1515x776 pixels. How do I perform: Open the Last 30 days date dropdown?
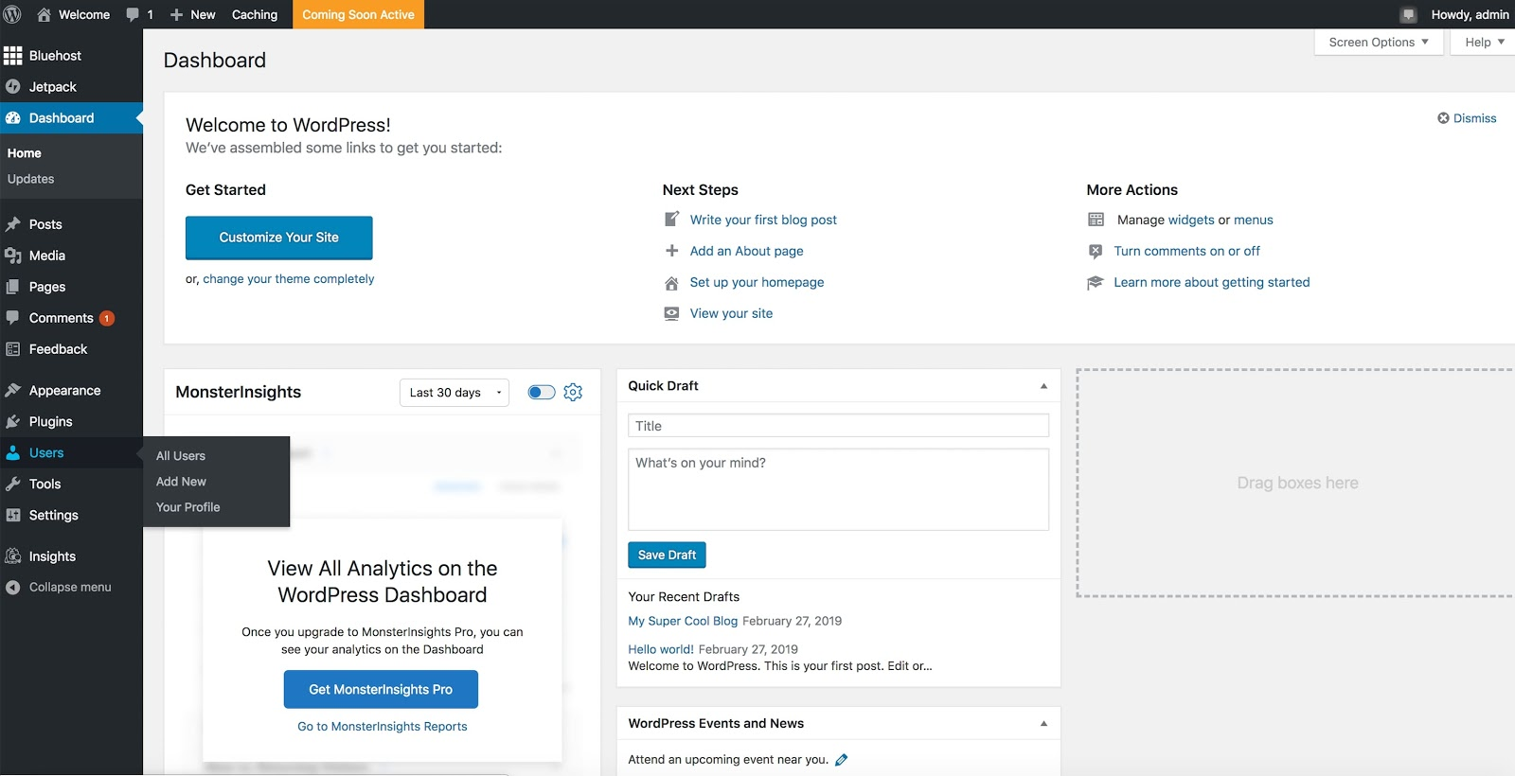coord(454,393)
